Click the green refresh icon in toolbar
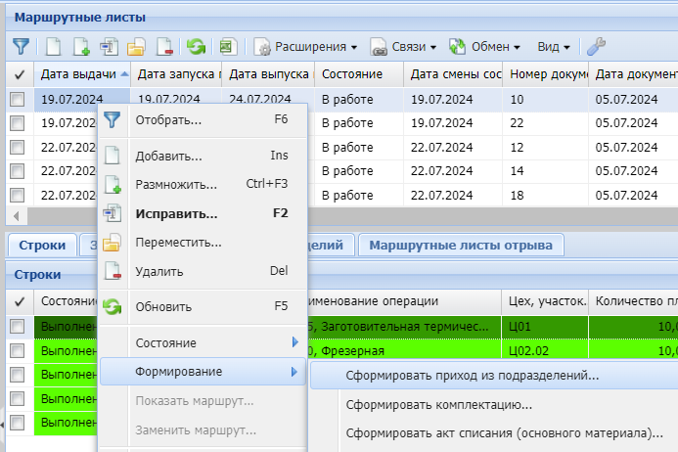The image size is (678, 452). tap(197, 46)
